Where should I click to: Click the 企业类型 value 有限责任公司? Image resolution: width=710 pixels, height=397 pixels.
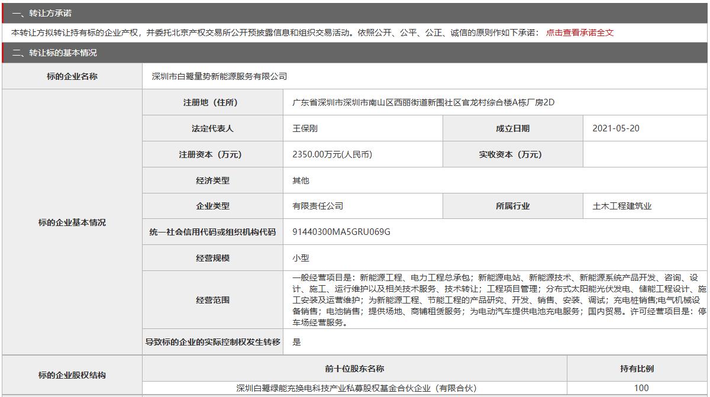click(318, 206)
